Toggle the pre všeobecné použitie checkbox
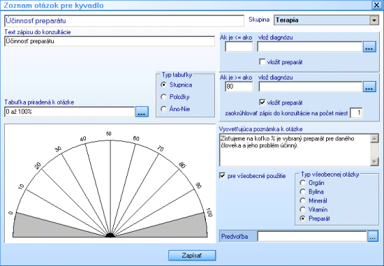The image size is (384, 266). (222, 176)
